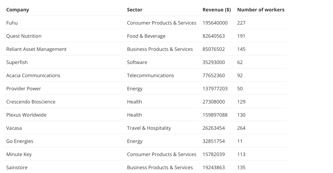The height and width of the screenshot is (173, 333).
Task: Select the Vacasa company cell
Action: pos(14,128)
